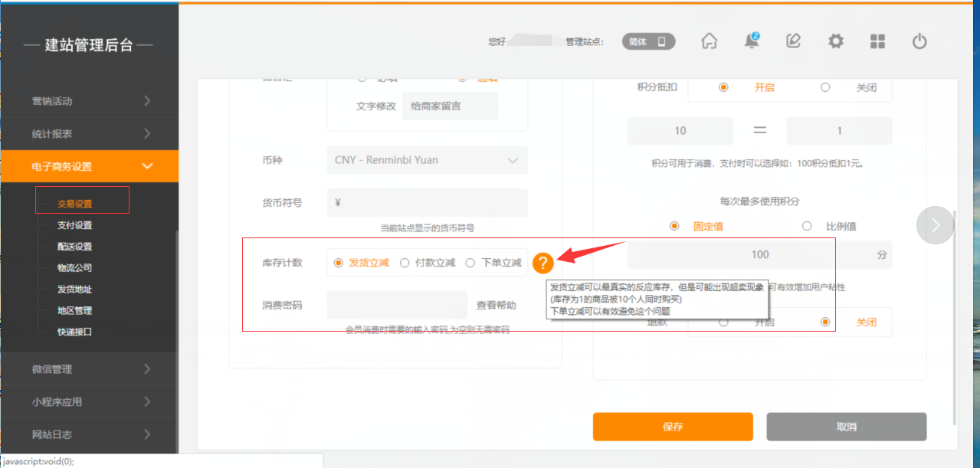Open the notification bell icon
The image size is (980, 468).
752,41
